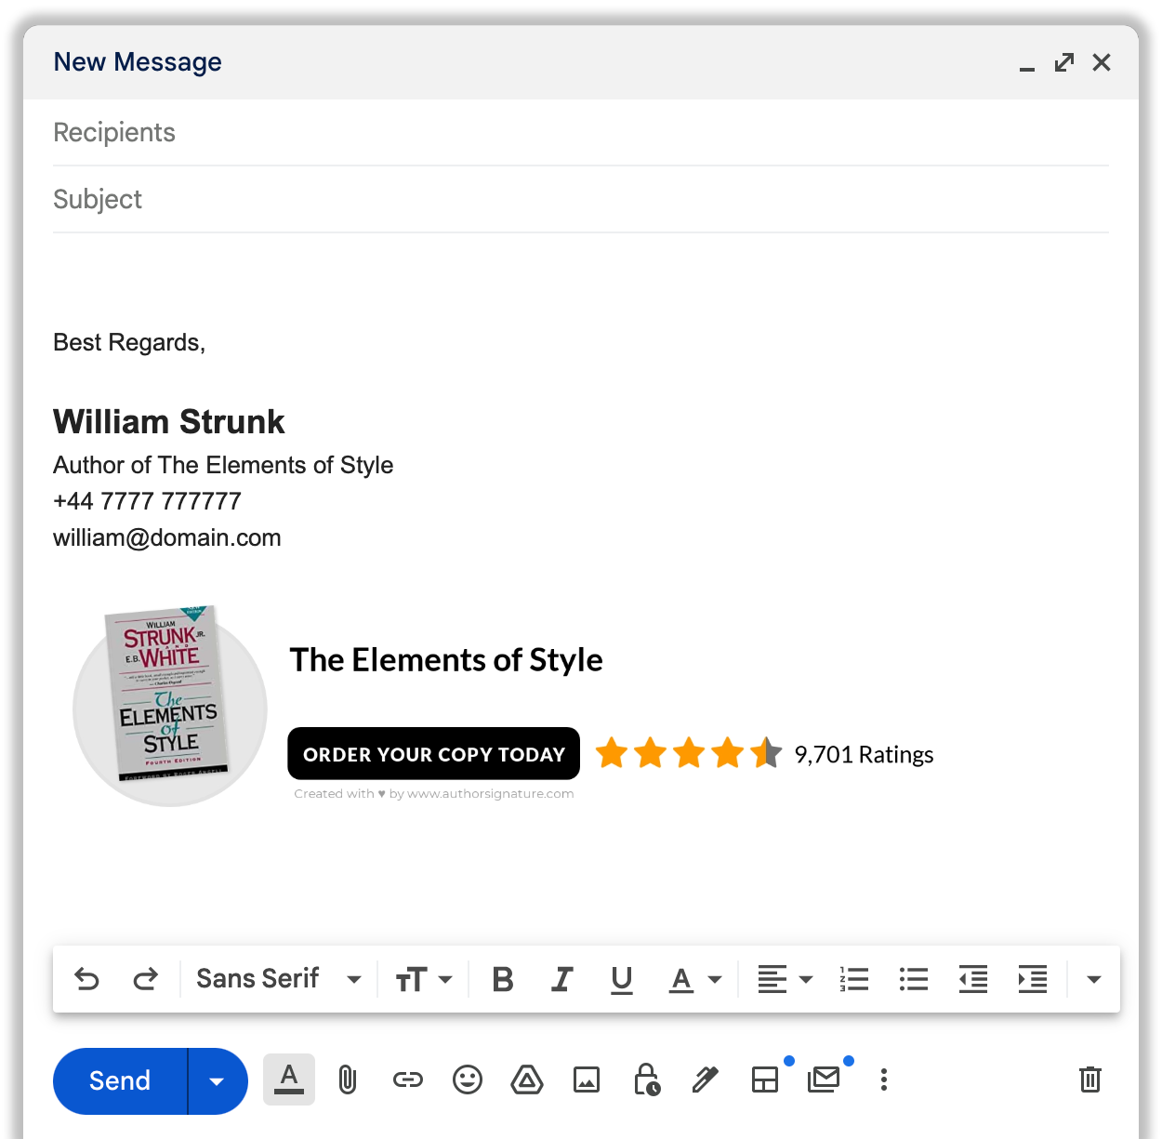Click the New Message title bar text
Viewport: 1162px width, 1139px height.
click(138, 62)
